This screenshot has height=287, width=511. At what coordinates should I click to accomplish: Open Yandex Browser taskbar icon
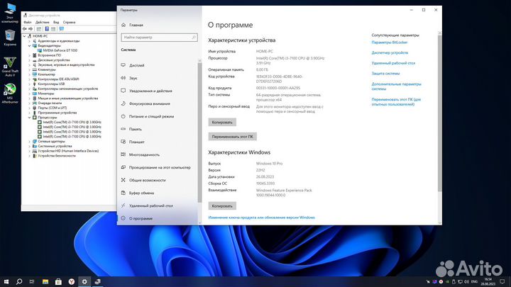(72, 281)
